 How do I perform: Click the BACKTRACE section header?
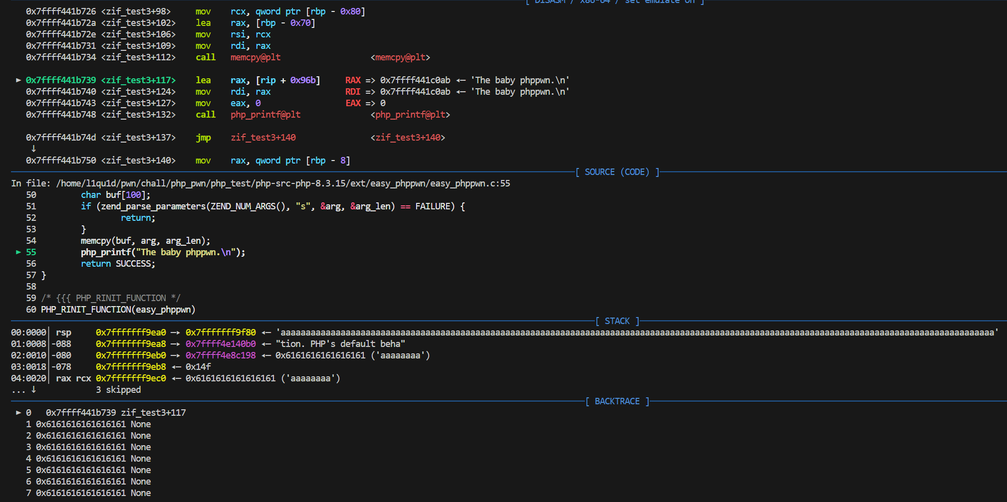coord(617,401)
